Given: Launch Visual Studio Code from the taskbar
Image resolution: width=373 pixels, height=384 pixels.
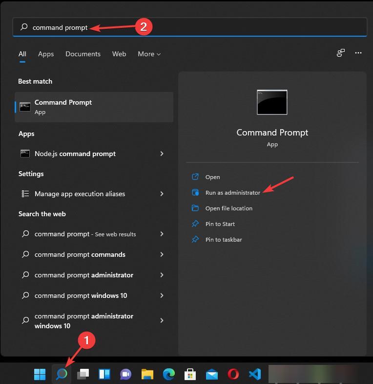Looking at the screenshot, I should pyautogui.click(x=255, y=374).
